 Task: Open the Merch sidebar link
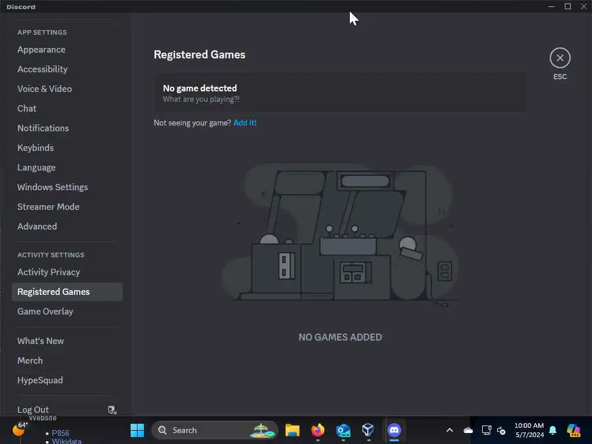click(30, 361)
